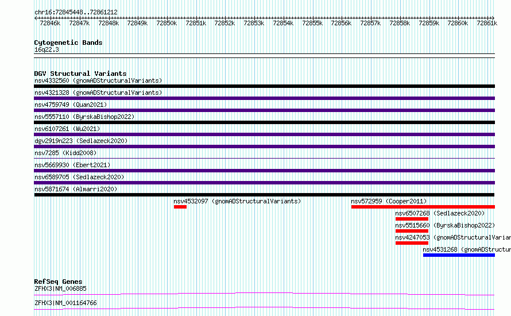Viewport: 511px width, 316px height.
Task: Click the chr16:72845448..72861212 coordinate text
Action: (76, 13)
